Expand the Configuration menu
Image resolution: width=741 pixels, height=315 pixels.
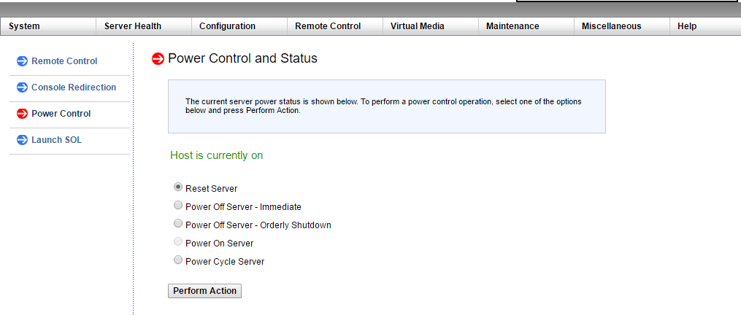click(227, 26)
